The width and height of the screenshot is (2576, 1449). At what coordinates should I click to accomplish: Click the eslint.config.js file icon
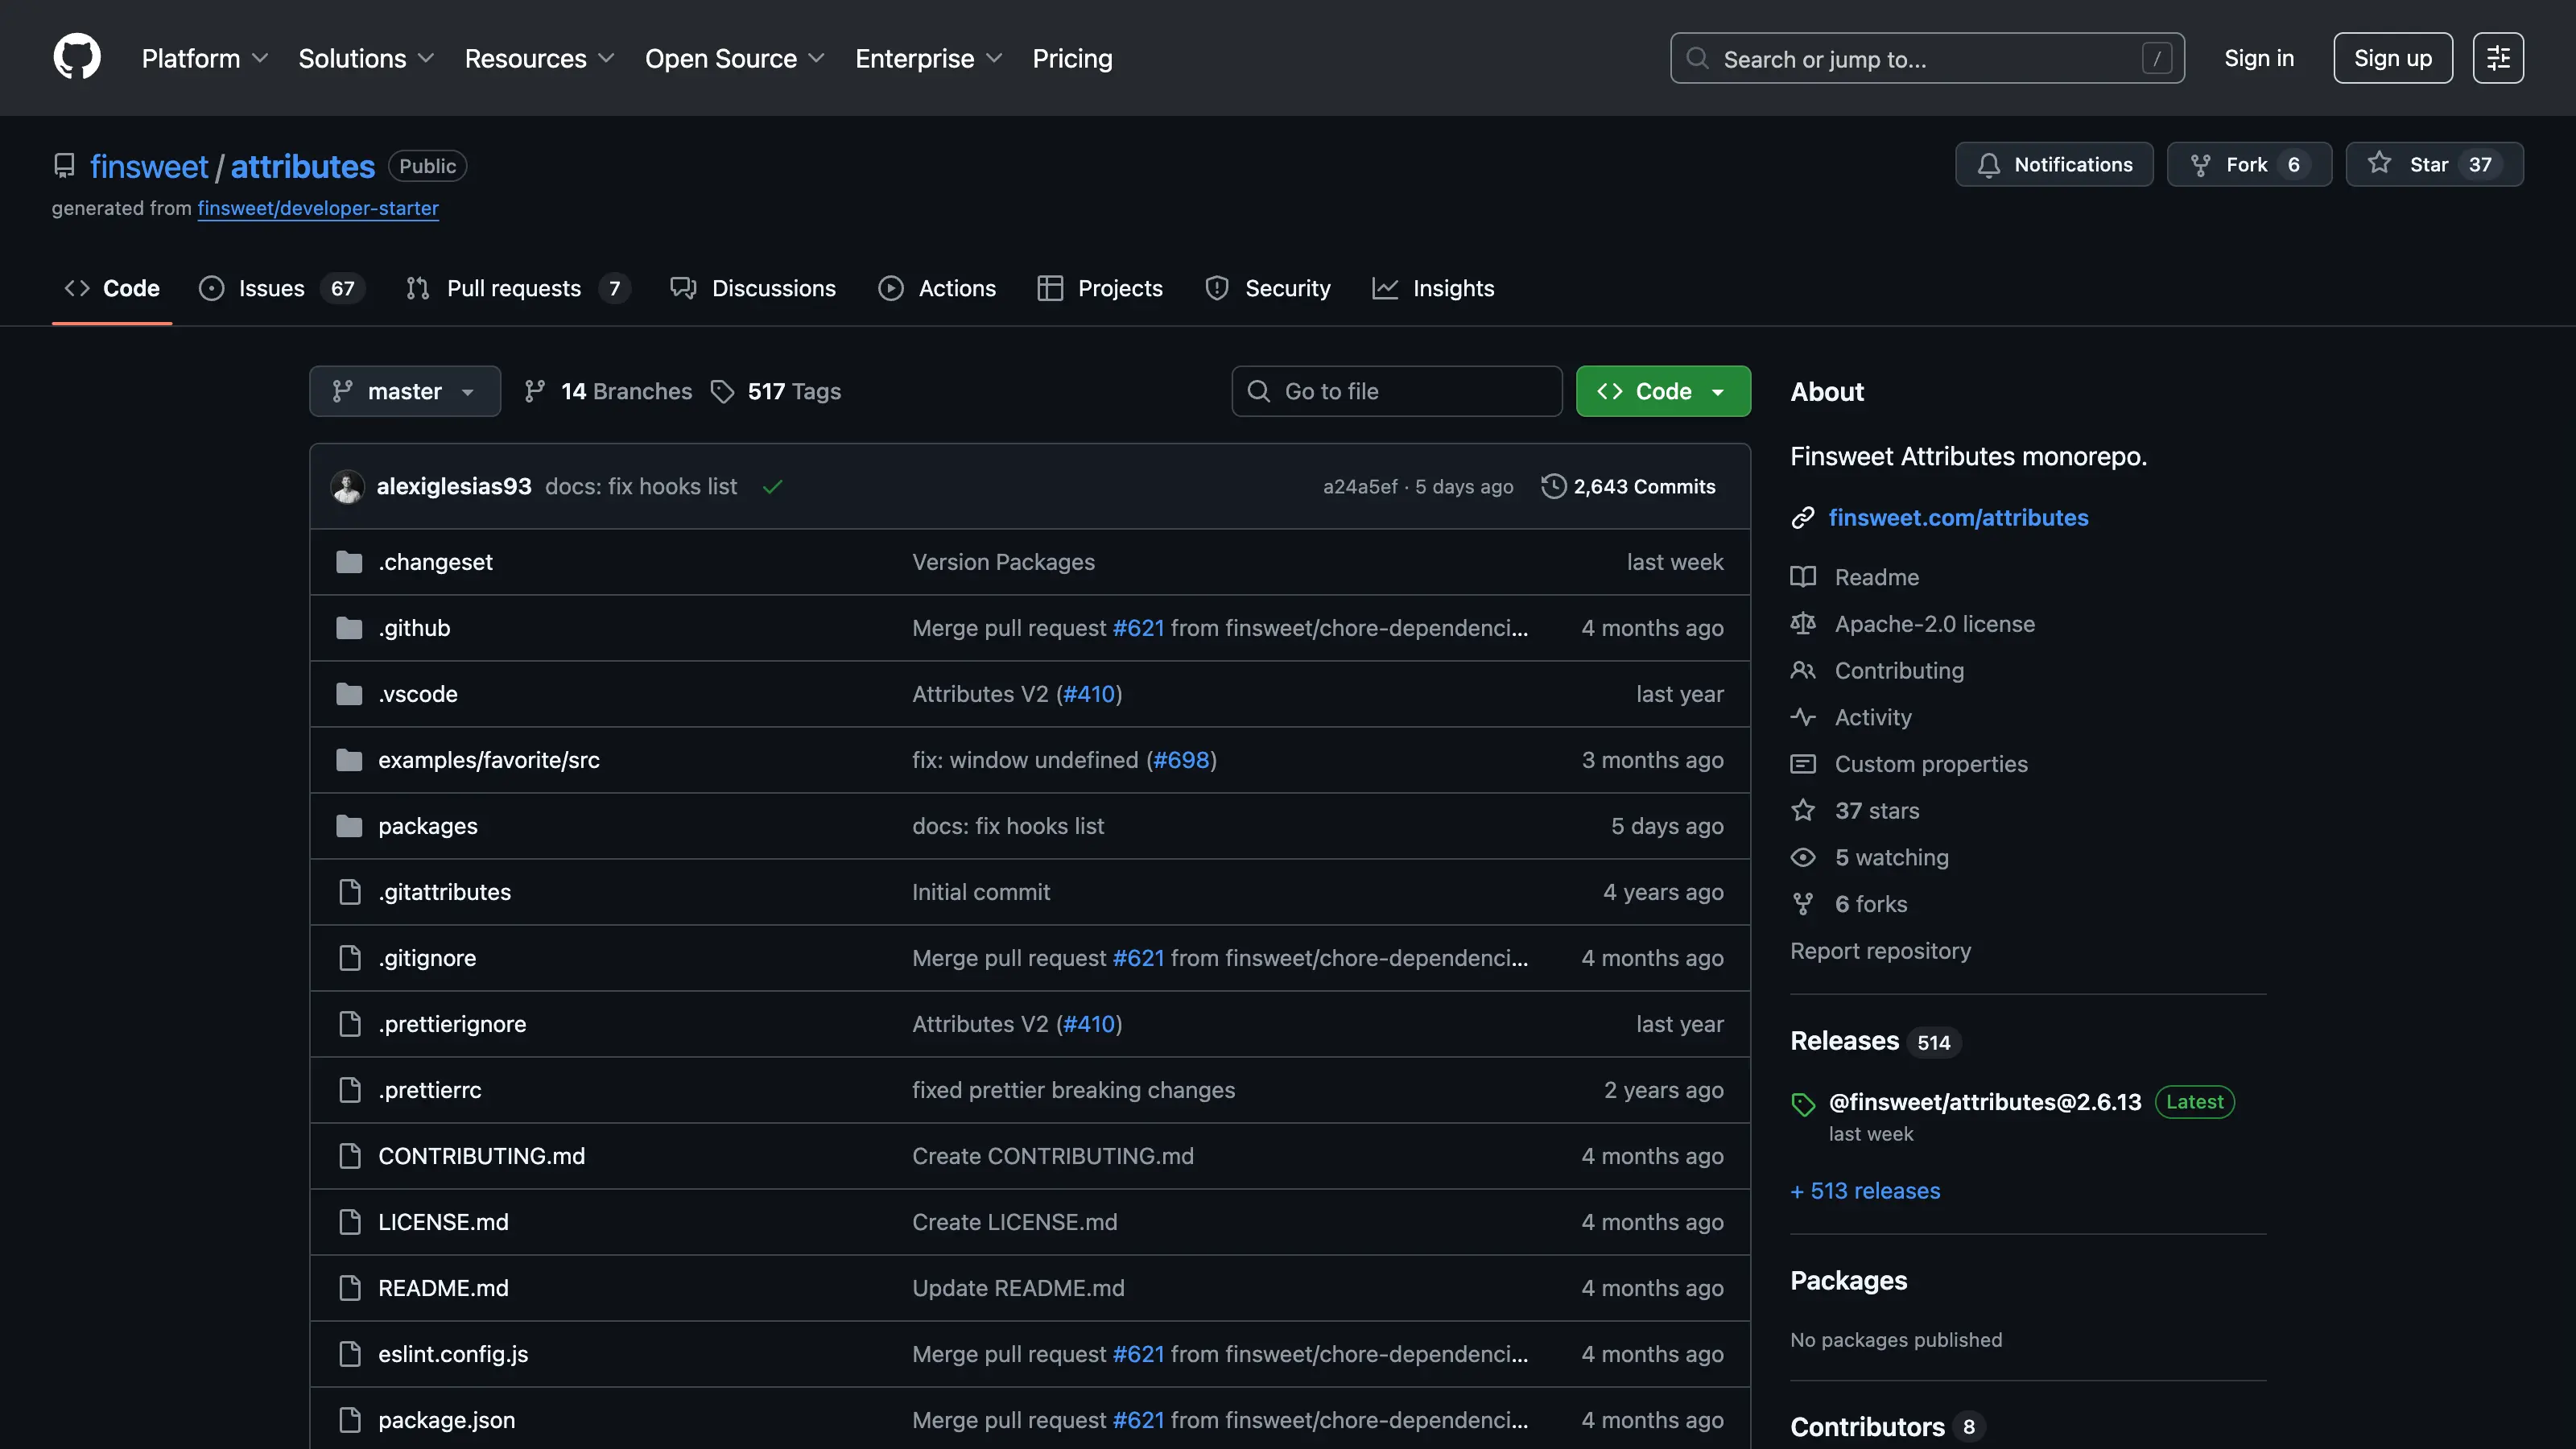(349, 1354)
